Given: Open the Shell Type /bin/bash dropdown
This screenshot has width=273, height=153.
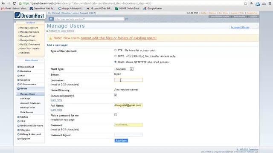Looking at the screenshot, I should (x=124, y=69).
